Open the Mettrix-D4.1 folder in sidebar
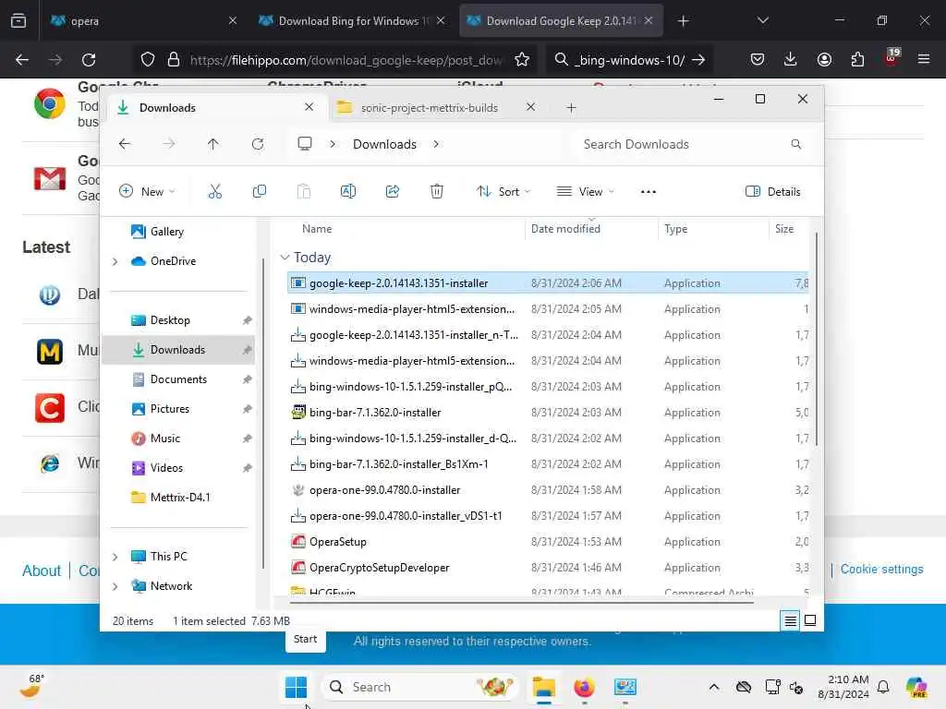The width and height of the screenshot is (946, 709). [x=178, y=498]
